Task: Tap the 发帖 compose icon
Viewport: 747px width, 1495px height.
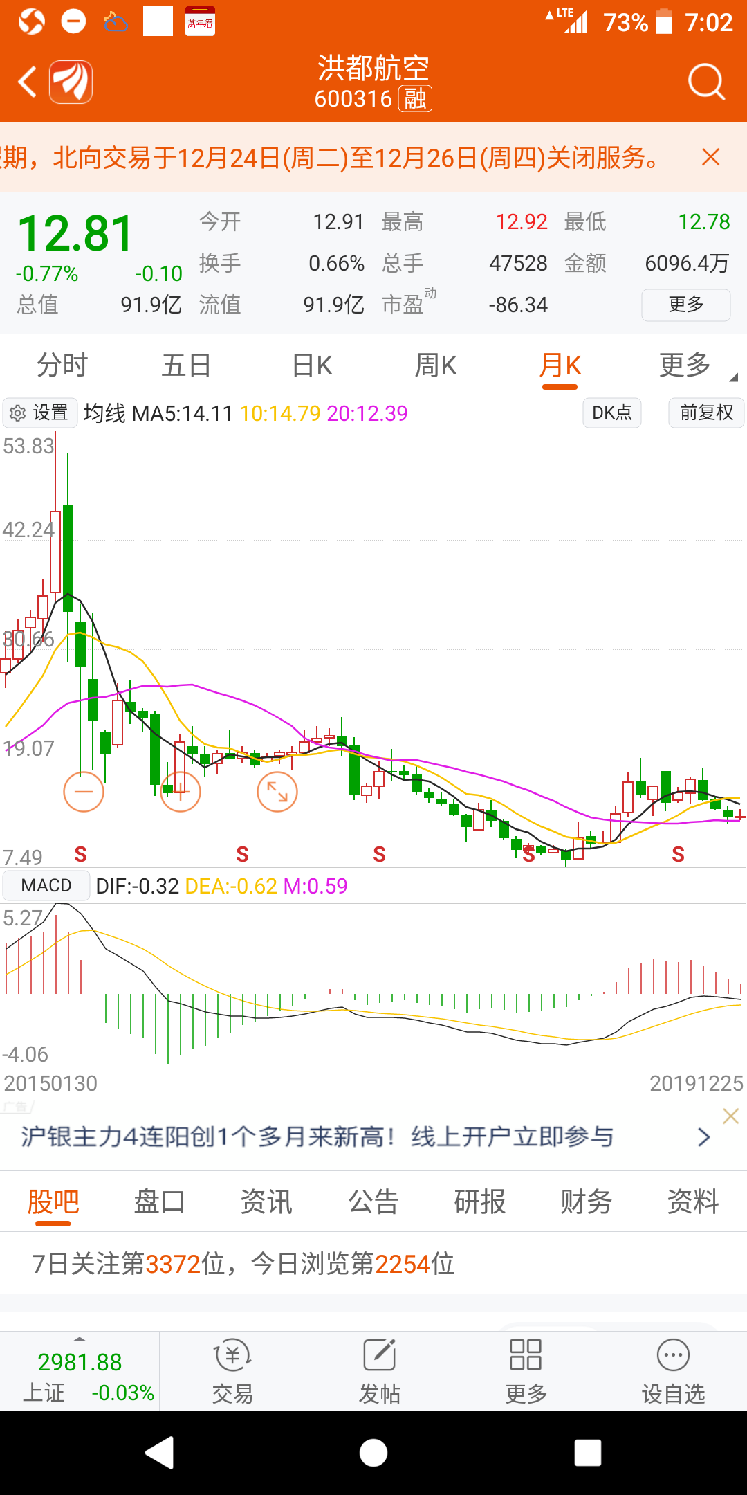Action: coord(380,1355)
